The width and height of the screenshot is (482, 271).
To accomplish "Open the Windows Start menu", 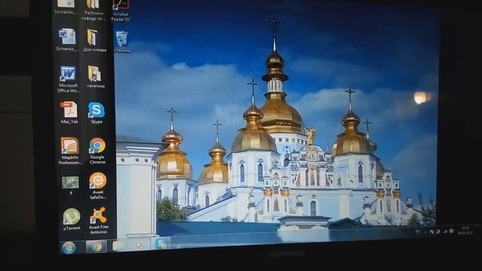I will (x=69, y=248).
